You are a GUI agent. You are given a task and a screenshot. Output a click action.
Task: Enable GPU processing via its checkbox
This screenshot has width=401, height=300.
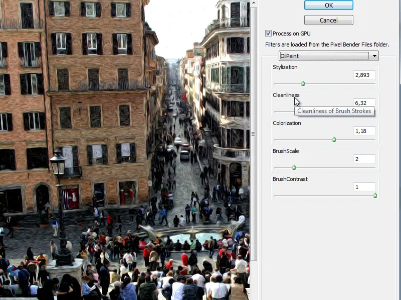coord(269,33)
